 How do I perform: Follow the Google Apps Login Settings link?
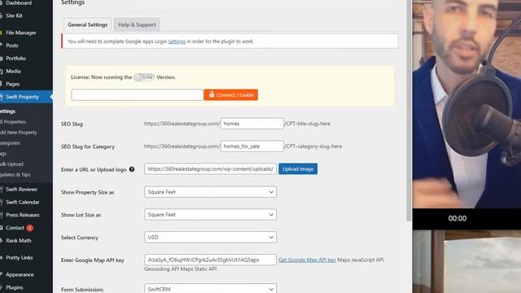[x=177, y=42]
